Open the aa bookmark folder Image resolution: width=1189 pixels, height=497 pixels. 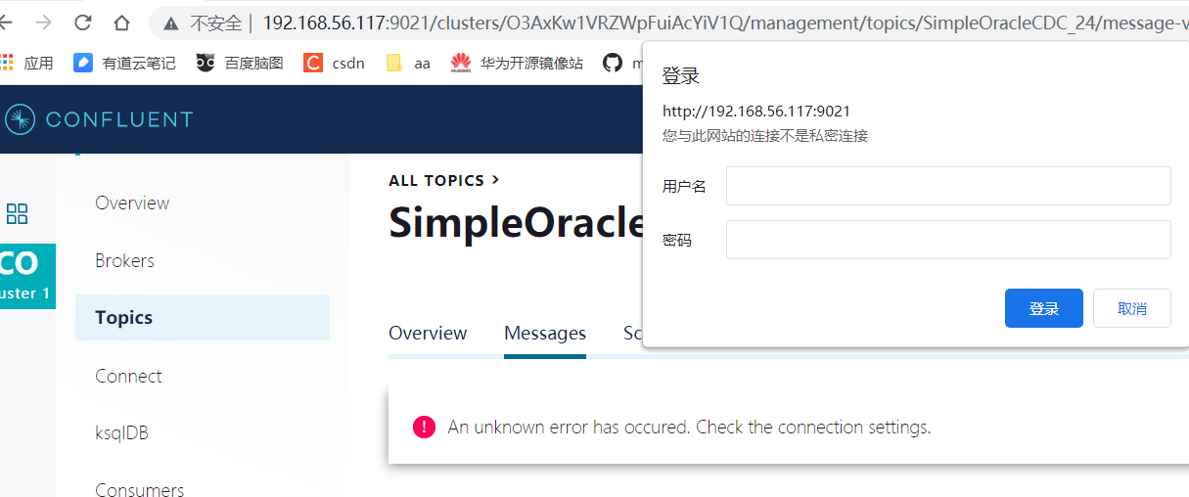click(408, 63)
